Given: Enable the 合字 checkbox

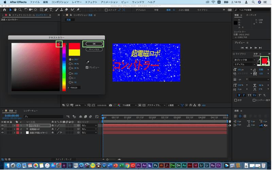Looking at the screenshot, I should pyautogui.click(x=236, y=100).
